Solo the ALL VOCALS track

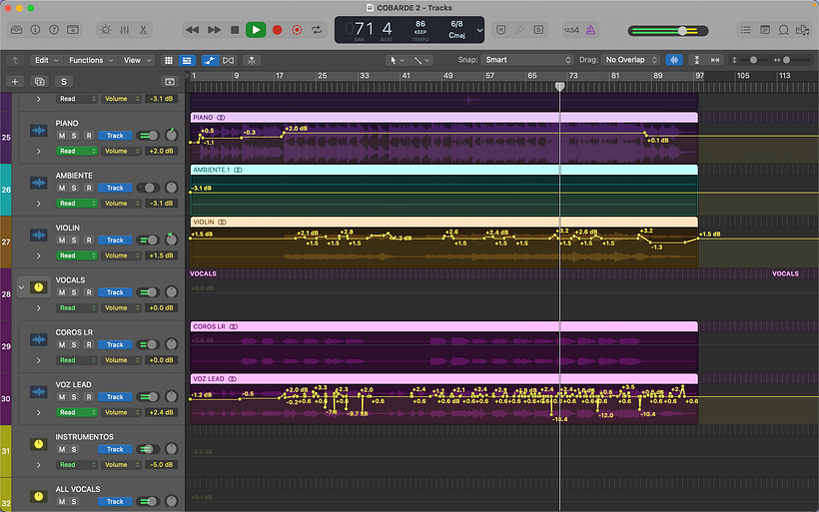(x=74, y=502)
